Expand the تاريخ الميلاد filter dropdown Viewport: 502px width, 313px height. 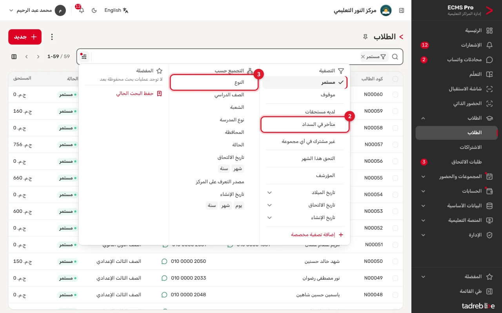[x=269, y=192]
